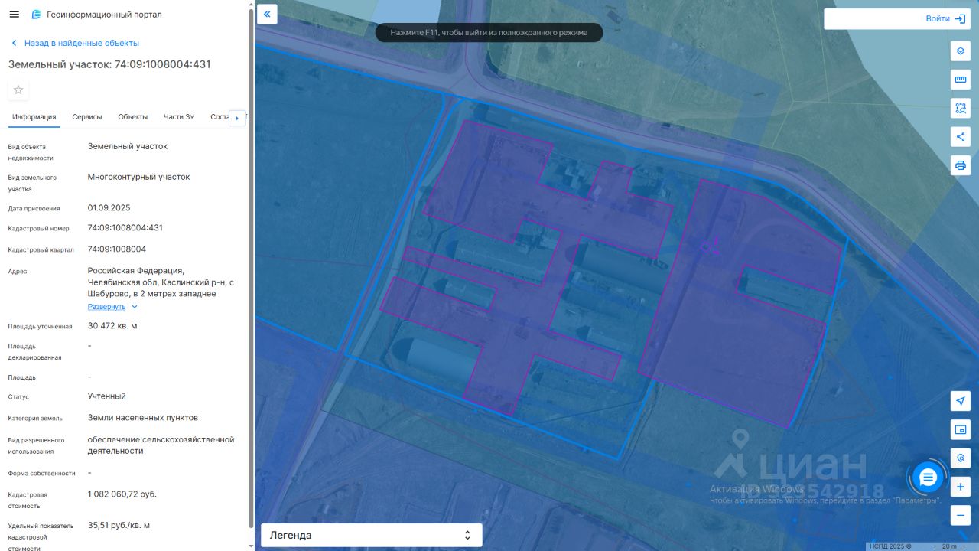Click the Геоинформационный портал title
979x551 pixels.
105,15
